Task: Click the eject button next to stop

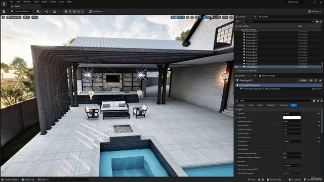Action: (78, 11)
